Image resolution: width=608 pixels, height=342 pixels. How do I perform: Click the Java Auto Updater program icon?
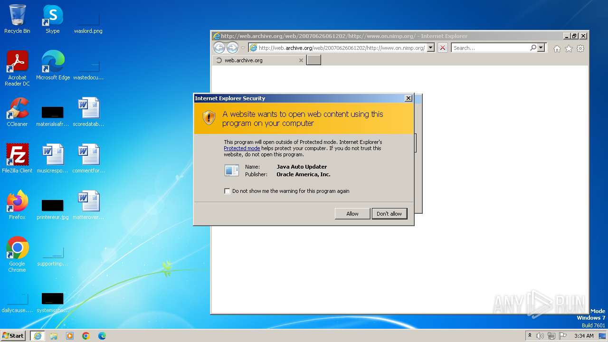click(232, 170)
